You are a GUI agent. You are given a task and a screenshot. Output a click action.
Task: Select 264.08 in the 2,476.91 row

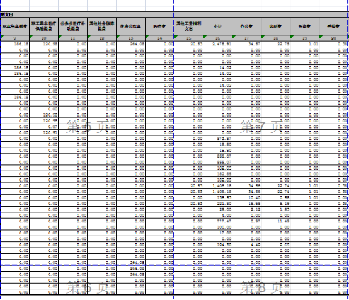click(130, 44)
